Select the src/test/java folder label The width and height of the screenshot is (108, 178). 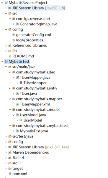[x=23, y=136]
